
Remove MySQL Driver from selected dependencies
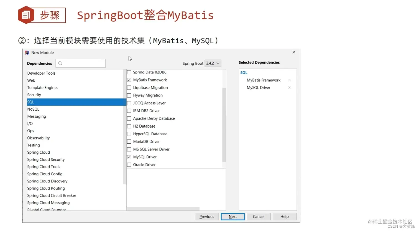[x=289, y=87]
